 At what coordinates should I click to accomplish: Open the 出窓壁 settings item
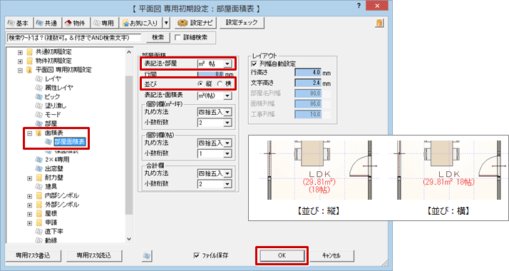[54, 168]
